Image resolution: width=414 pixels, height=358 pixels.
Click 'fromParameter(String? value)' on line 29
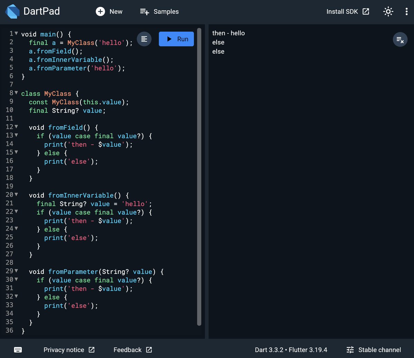[102, 272]
